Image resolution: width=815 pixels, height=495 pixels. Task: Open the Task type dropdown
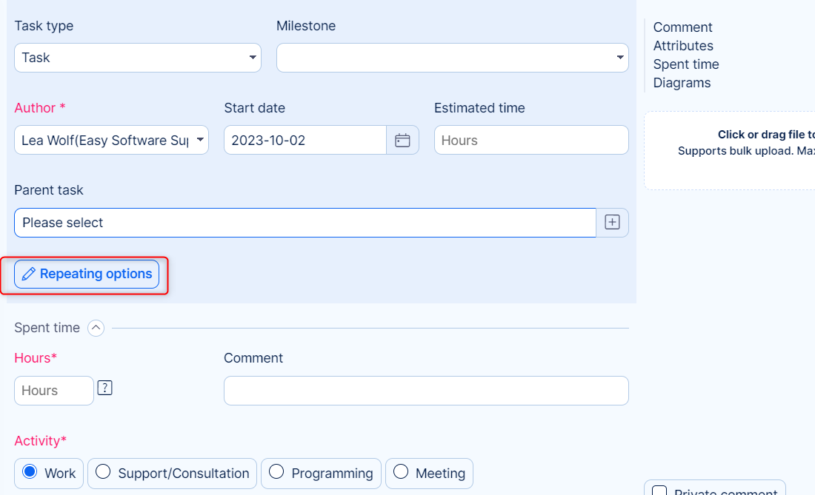(x=138, y=58)
